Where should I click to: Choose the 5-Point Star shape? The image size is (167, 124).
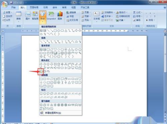tap(52, 105)
